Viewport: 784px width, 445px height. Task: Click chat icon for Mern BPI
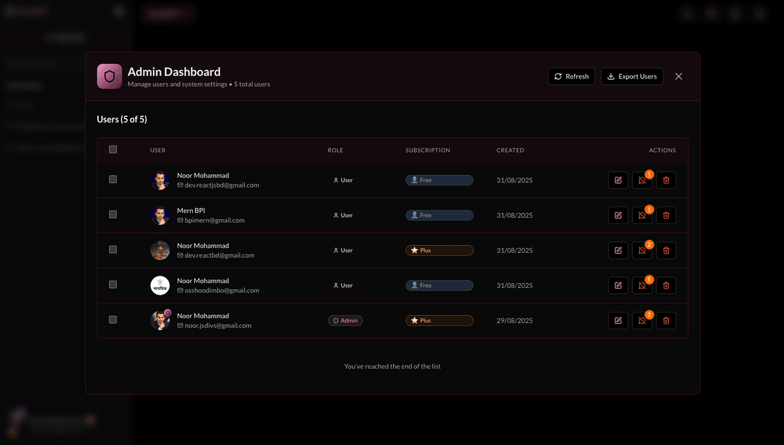tap(642, 216)
